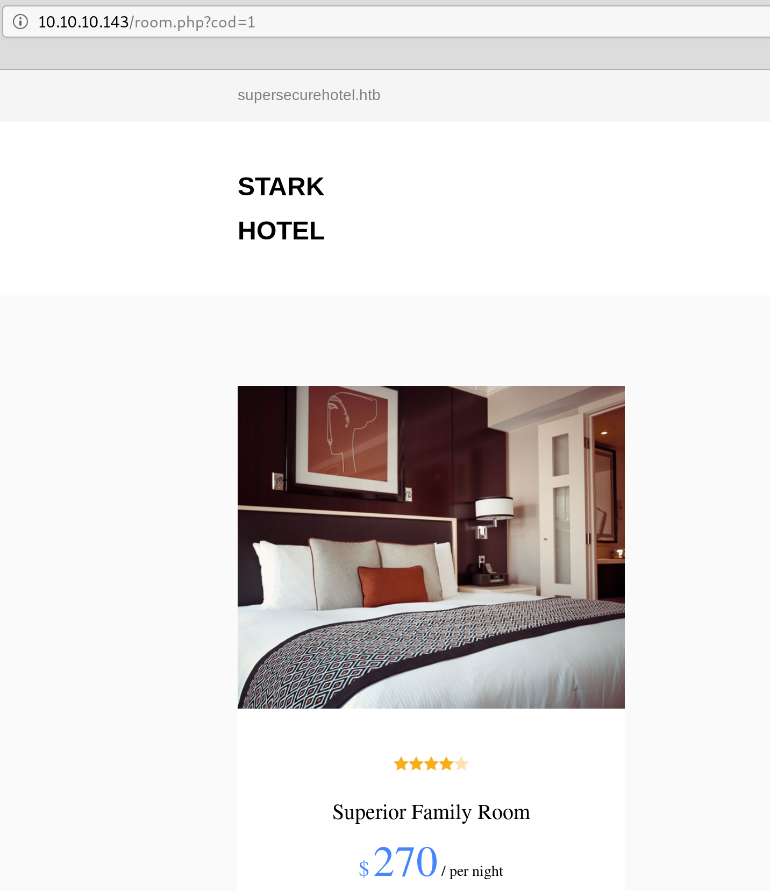Screen dimensions: 770x891
Task: Click the orange pillow in the photo
Action: (x=393, y=586)
